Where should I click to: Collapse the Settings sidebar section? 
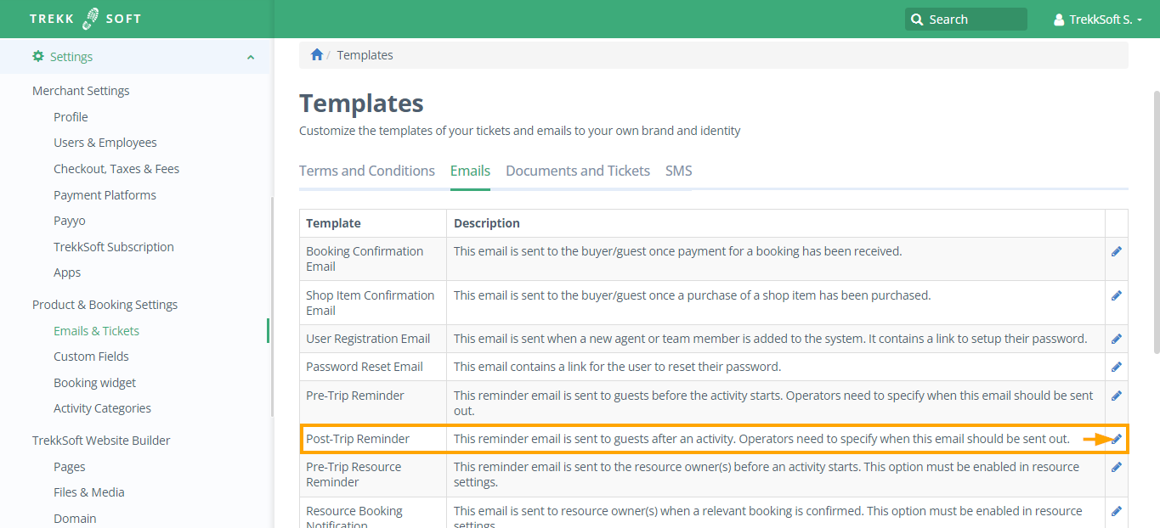tap(250, 57)
